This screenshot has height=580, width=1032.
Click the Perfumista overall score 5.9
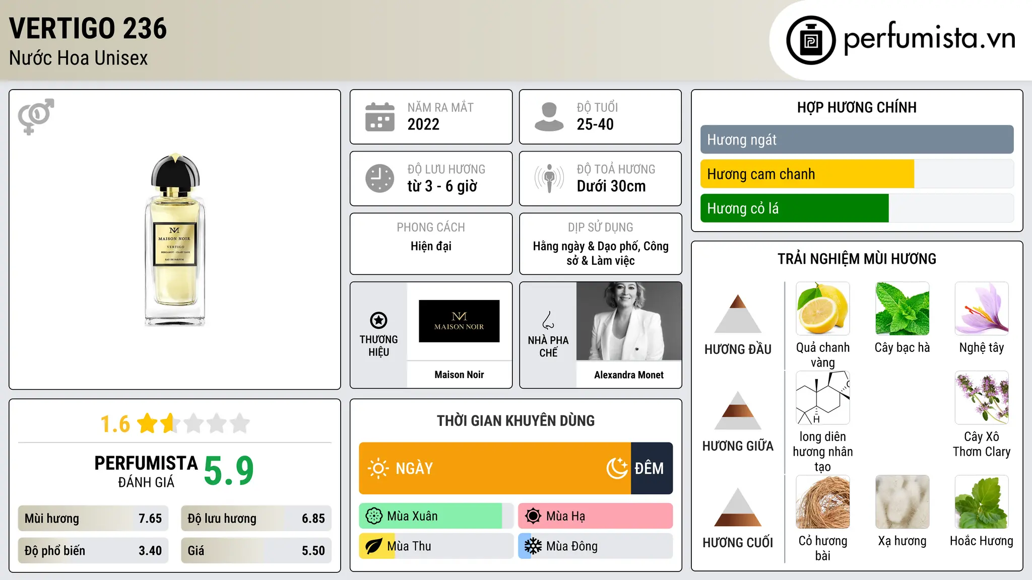(229, 471)
